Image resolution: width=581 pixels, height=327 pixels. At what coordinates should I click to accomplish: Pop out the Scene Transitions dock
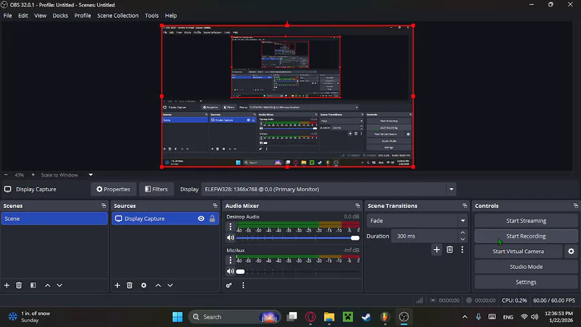(x=465, y=206)
